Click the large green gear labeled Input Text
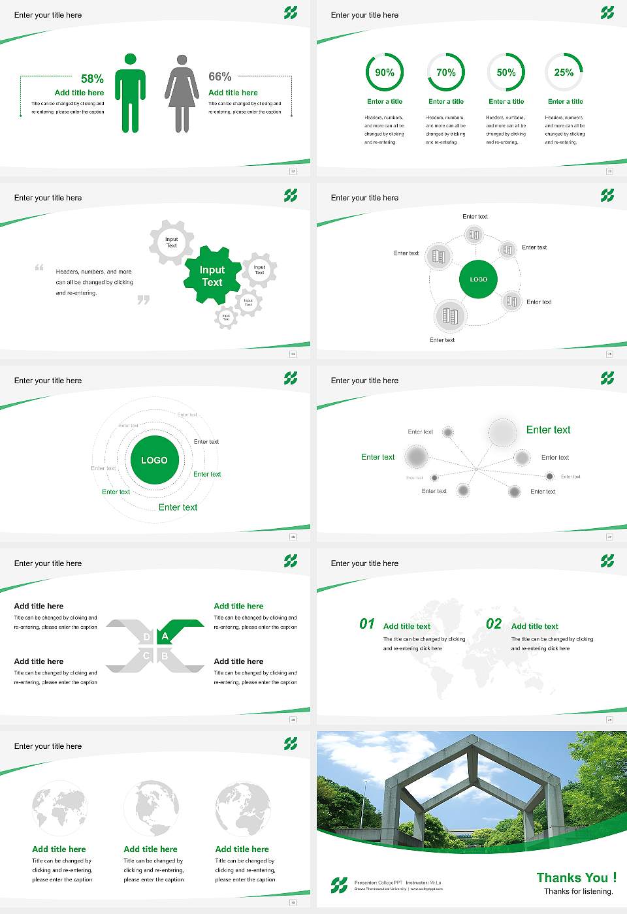Image resolution: width=627 pixels, height=914 pixels. [212, 276]
